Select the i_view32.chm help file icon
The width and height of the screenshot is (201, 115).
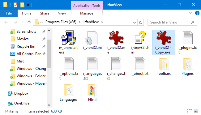(x=140, y=38)
